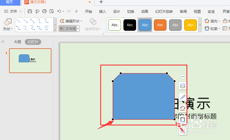This screenshot has width=230, height=140.
Task: Click the Undo arrow icon
Action: coord(59,11)
